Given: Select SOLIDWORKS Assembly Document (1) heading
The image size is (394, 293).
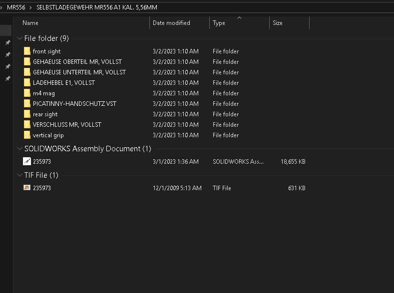Looking at the screenshot, I should coord(88,149).
